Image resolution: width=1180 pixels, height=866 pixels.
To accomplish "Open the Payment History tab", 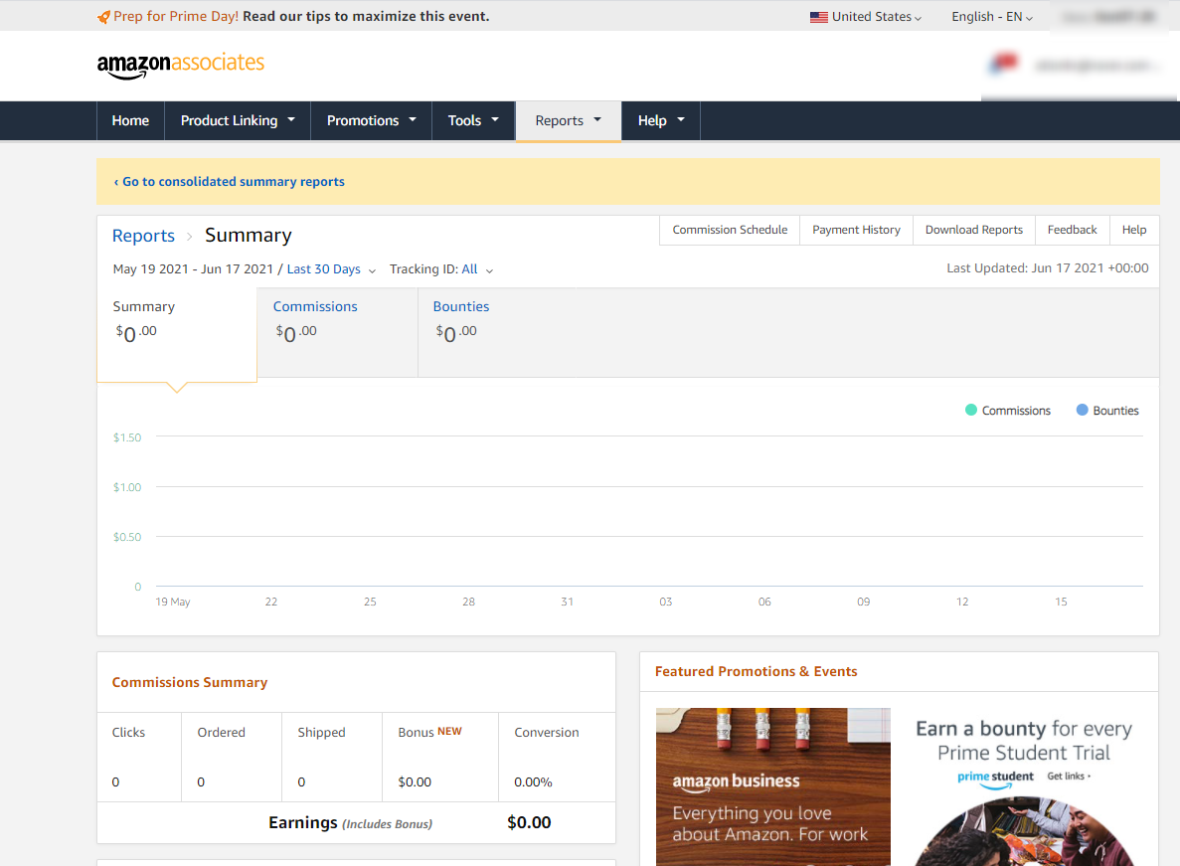I will (x=856, y=230).
